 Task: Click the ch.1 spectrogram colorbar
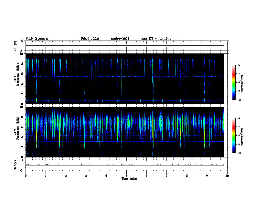tap(234, 82)
